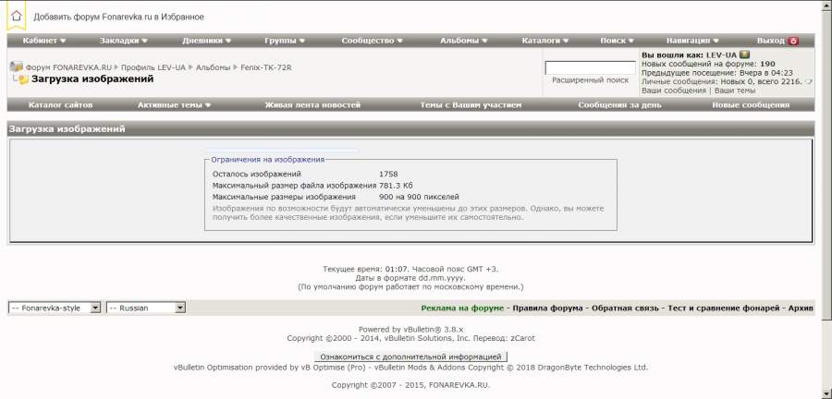
Task: Click the home icon in the top-left corner
Action: pos(16,16)
